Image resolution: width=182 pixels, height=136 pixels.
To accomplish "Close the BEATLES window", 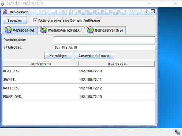I will click(175, 4).
